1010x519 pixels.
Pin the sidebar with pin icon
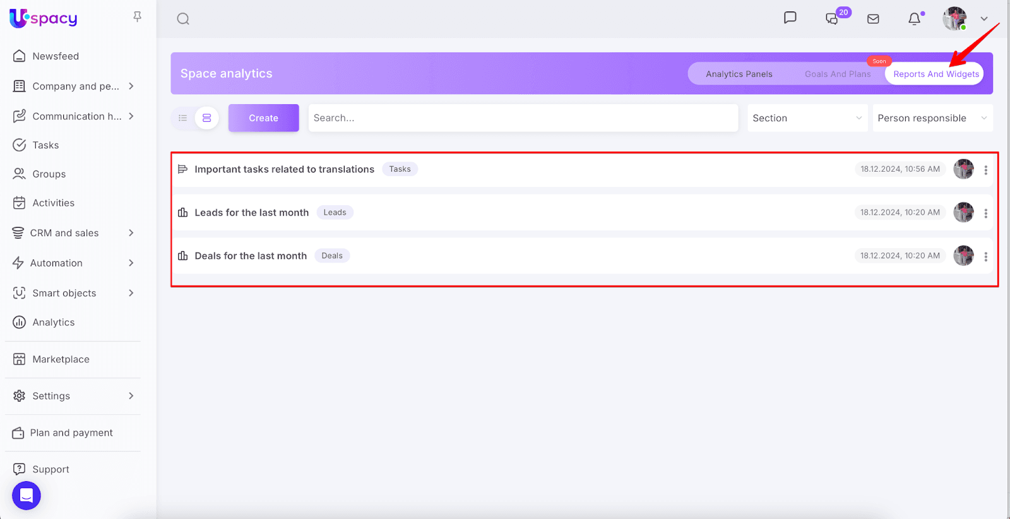137,17
